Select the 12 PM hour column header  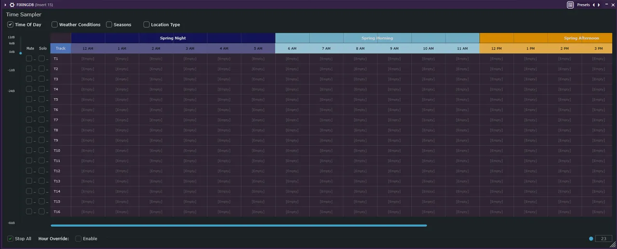(x=496, y=48)
